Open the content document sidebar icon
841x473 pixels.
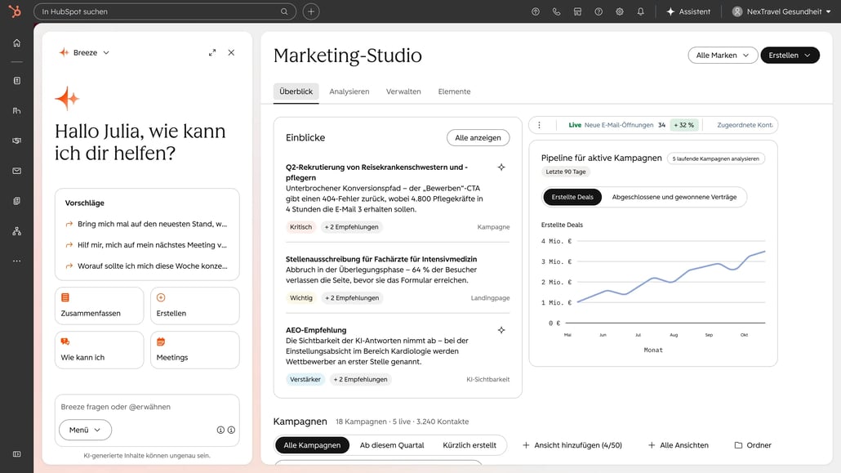pos(16,201)
